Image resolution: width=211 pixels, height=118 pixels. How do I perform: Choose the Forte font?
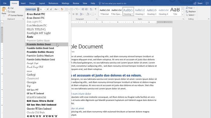pyautogui.click(x=47, y=37)
